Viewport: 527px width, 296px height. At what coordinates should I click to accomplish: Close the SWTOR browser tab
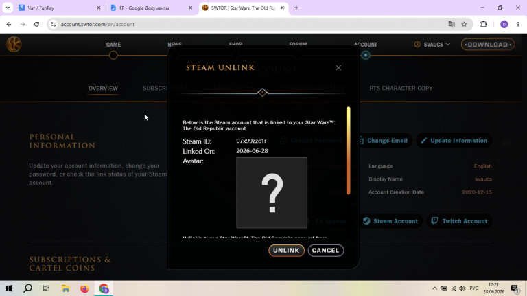click(x=282, y=8)
